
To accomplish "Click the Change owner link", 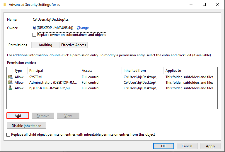I will coord(83,28).
